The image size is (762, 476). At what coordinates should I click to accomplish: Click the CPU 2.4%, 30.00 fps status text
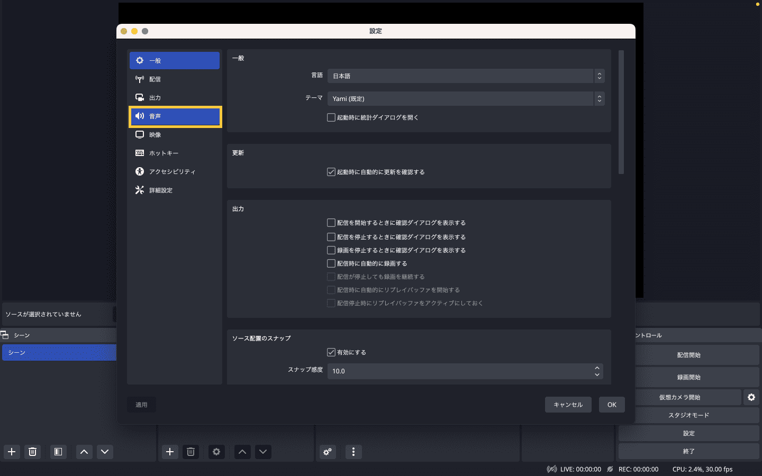coord(702,469)
